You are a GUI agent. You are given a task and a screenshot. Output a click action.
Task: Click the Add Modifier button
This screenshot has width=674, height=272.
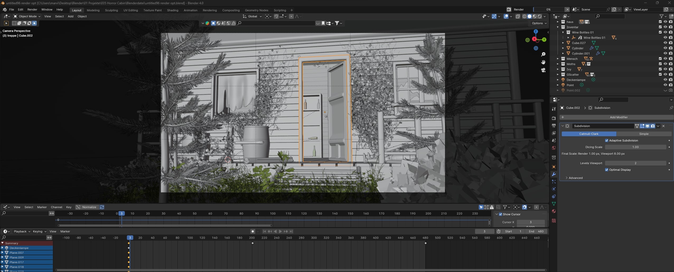pos(618,117)
